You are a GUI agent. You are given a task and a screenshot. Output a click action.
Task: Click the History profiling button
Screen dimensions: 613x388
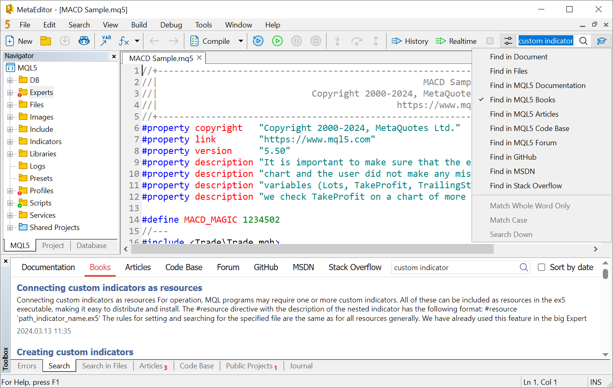410,41
